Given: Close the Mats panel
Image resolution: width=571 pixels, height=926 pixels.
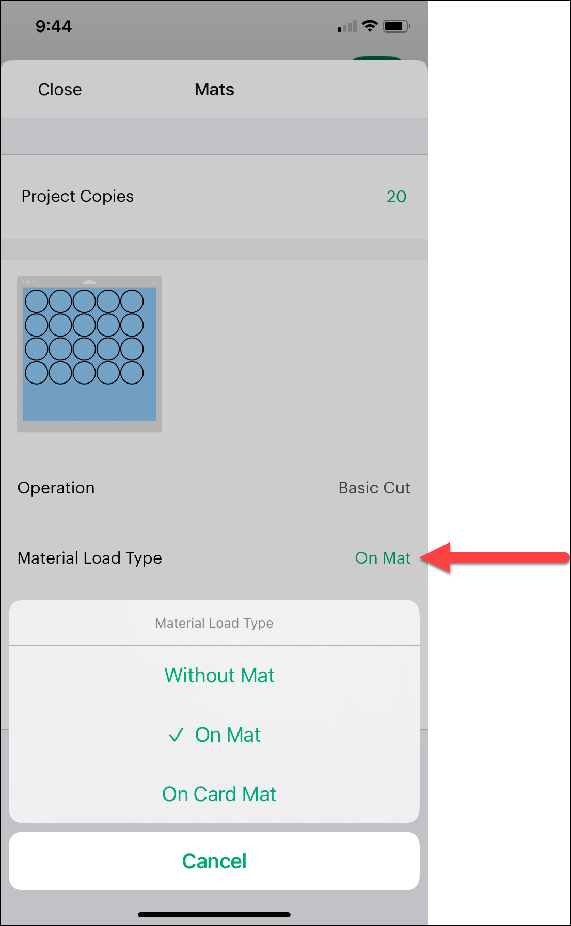Looking at the screenshot, I should (58, 89).
